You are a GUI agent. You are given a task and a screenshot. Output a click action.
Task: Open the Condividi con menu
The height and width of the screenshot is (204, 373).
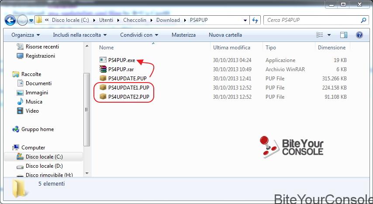139,35
